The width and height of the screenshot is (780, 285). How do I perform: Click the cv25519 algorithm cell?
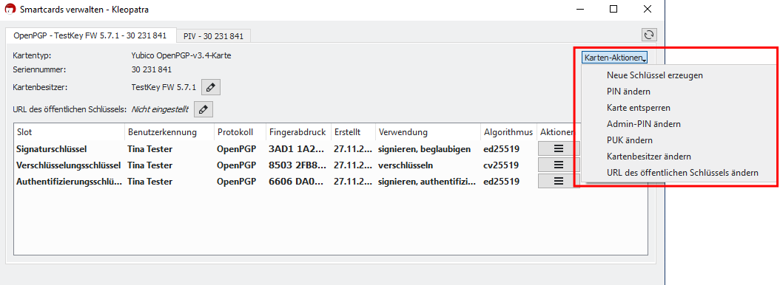[501, 165]
